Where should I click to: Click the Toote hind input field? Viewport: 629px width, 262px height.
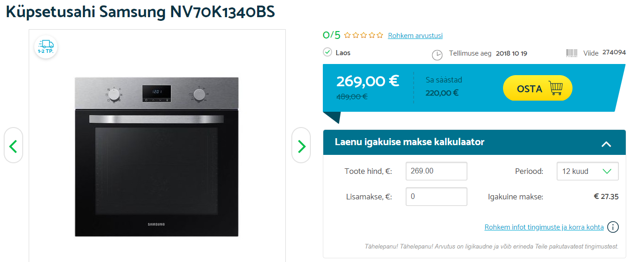tap(436, 171)
